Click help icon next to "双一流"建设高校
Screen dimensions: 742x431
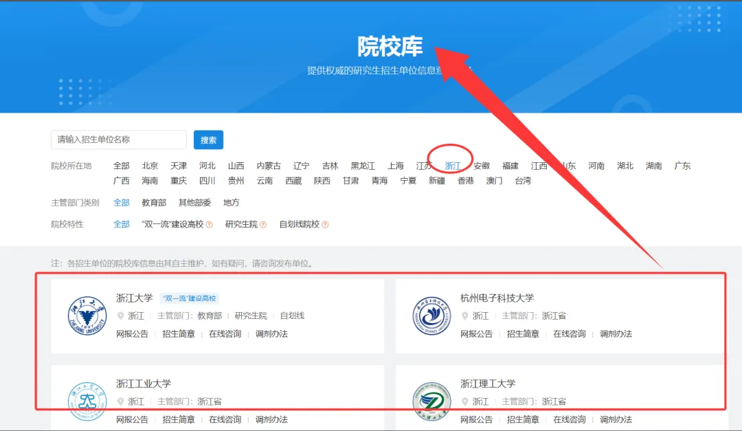click(209, 225)
